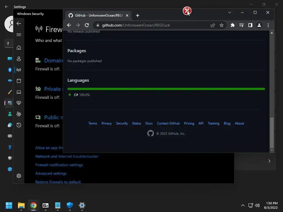Image resolution: width=283 pixels, height=212 pixels.
Task: Click Allow an app through firewall link
Action: click(x=49, y=148)
